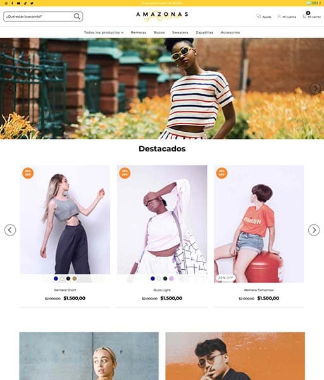Open the Twitter icon in top bar
Viewport: 324px width, 380px height.
point(32,3)
